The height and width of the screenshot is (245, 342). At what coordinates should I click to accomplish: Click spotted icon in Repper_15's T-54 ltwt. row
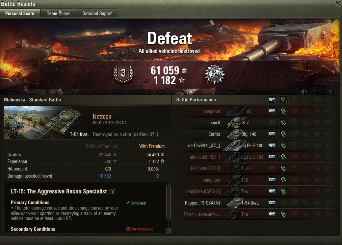pyautogui.click(x=272, y=203)
